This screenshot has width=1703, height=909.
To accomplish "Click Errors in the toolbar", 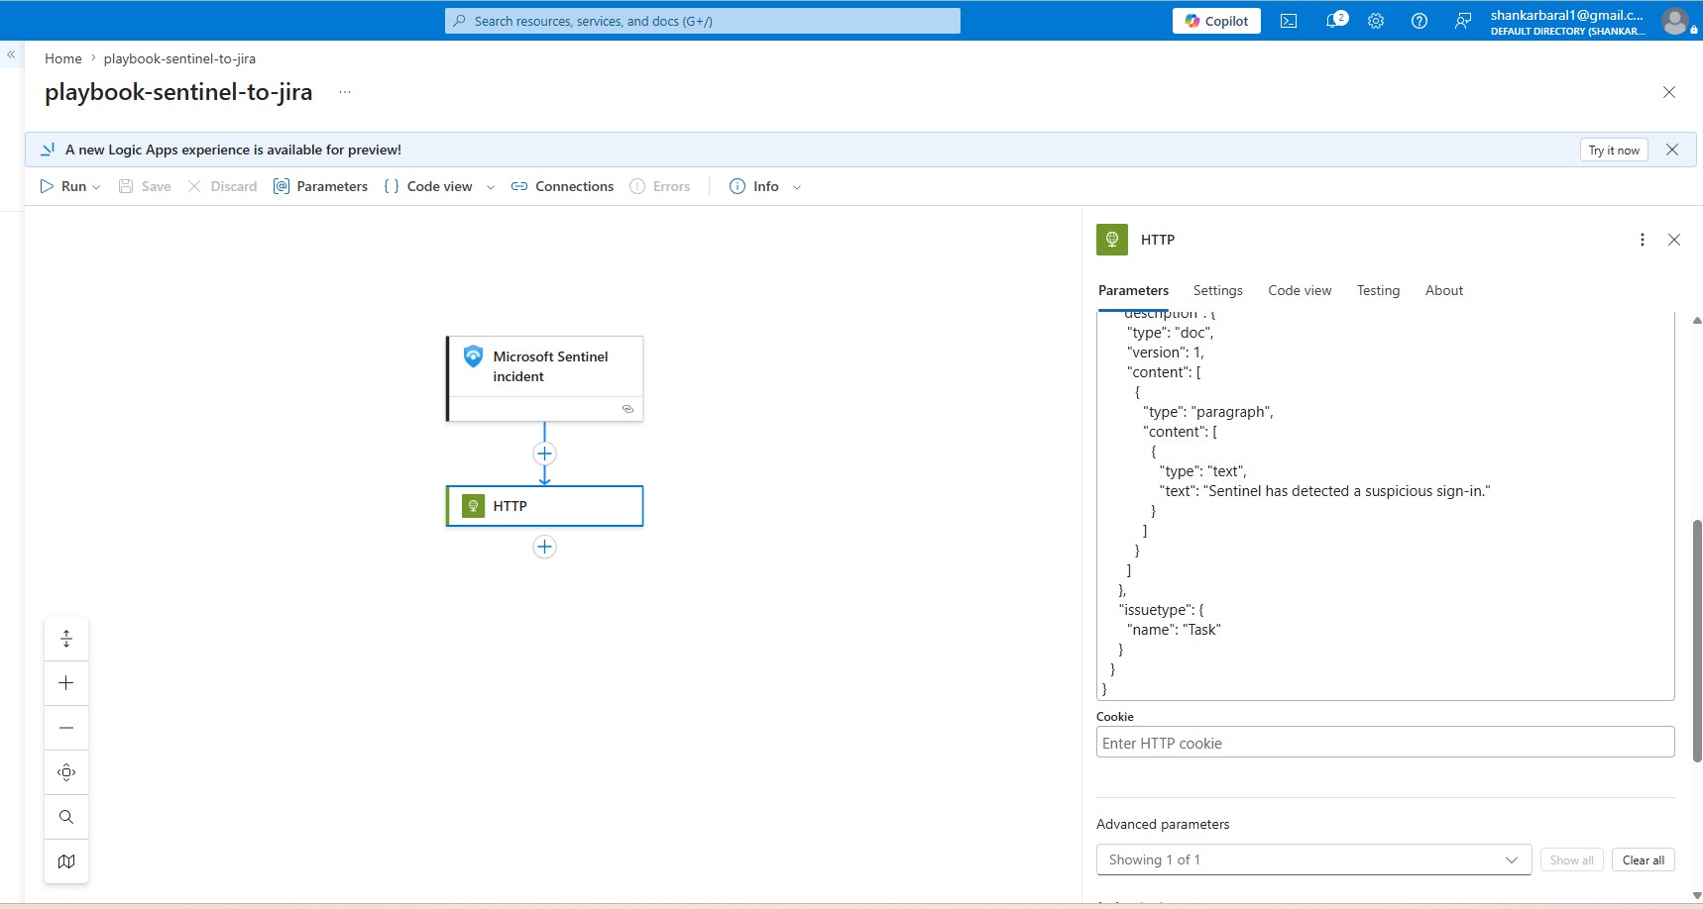I will tap(660, 186).
